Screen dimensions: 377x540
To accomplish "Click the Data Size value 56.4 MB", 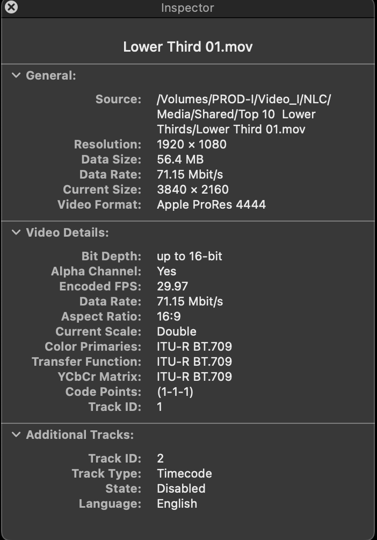I will (180, 159).
